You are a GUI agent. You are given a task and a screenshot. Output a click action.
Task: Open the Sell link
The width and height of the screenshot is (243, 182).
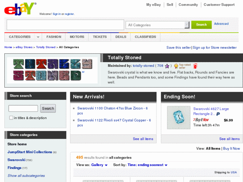click(170, 5)
